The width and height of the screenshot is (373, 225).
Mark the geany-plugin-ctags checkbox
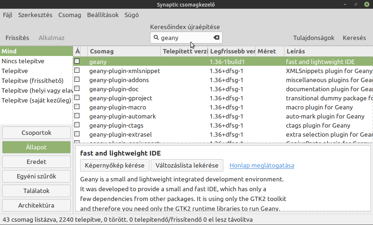pyautogui.click(x=77, y=125)
